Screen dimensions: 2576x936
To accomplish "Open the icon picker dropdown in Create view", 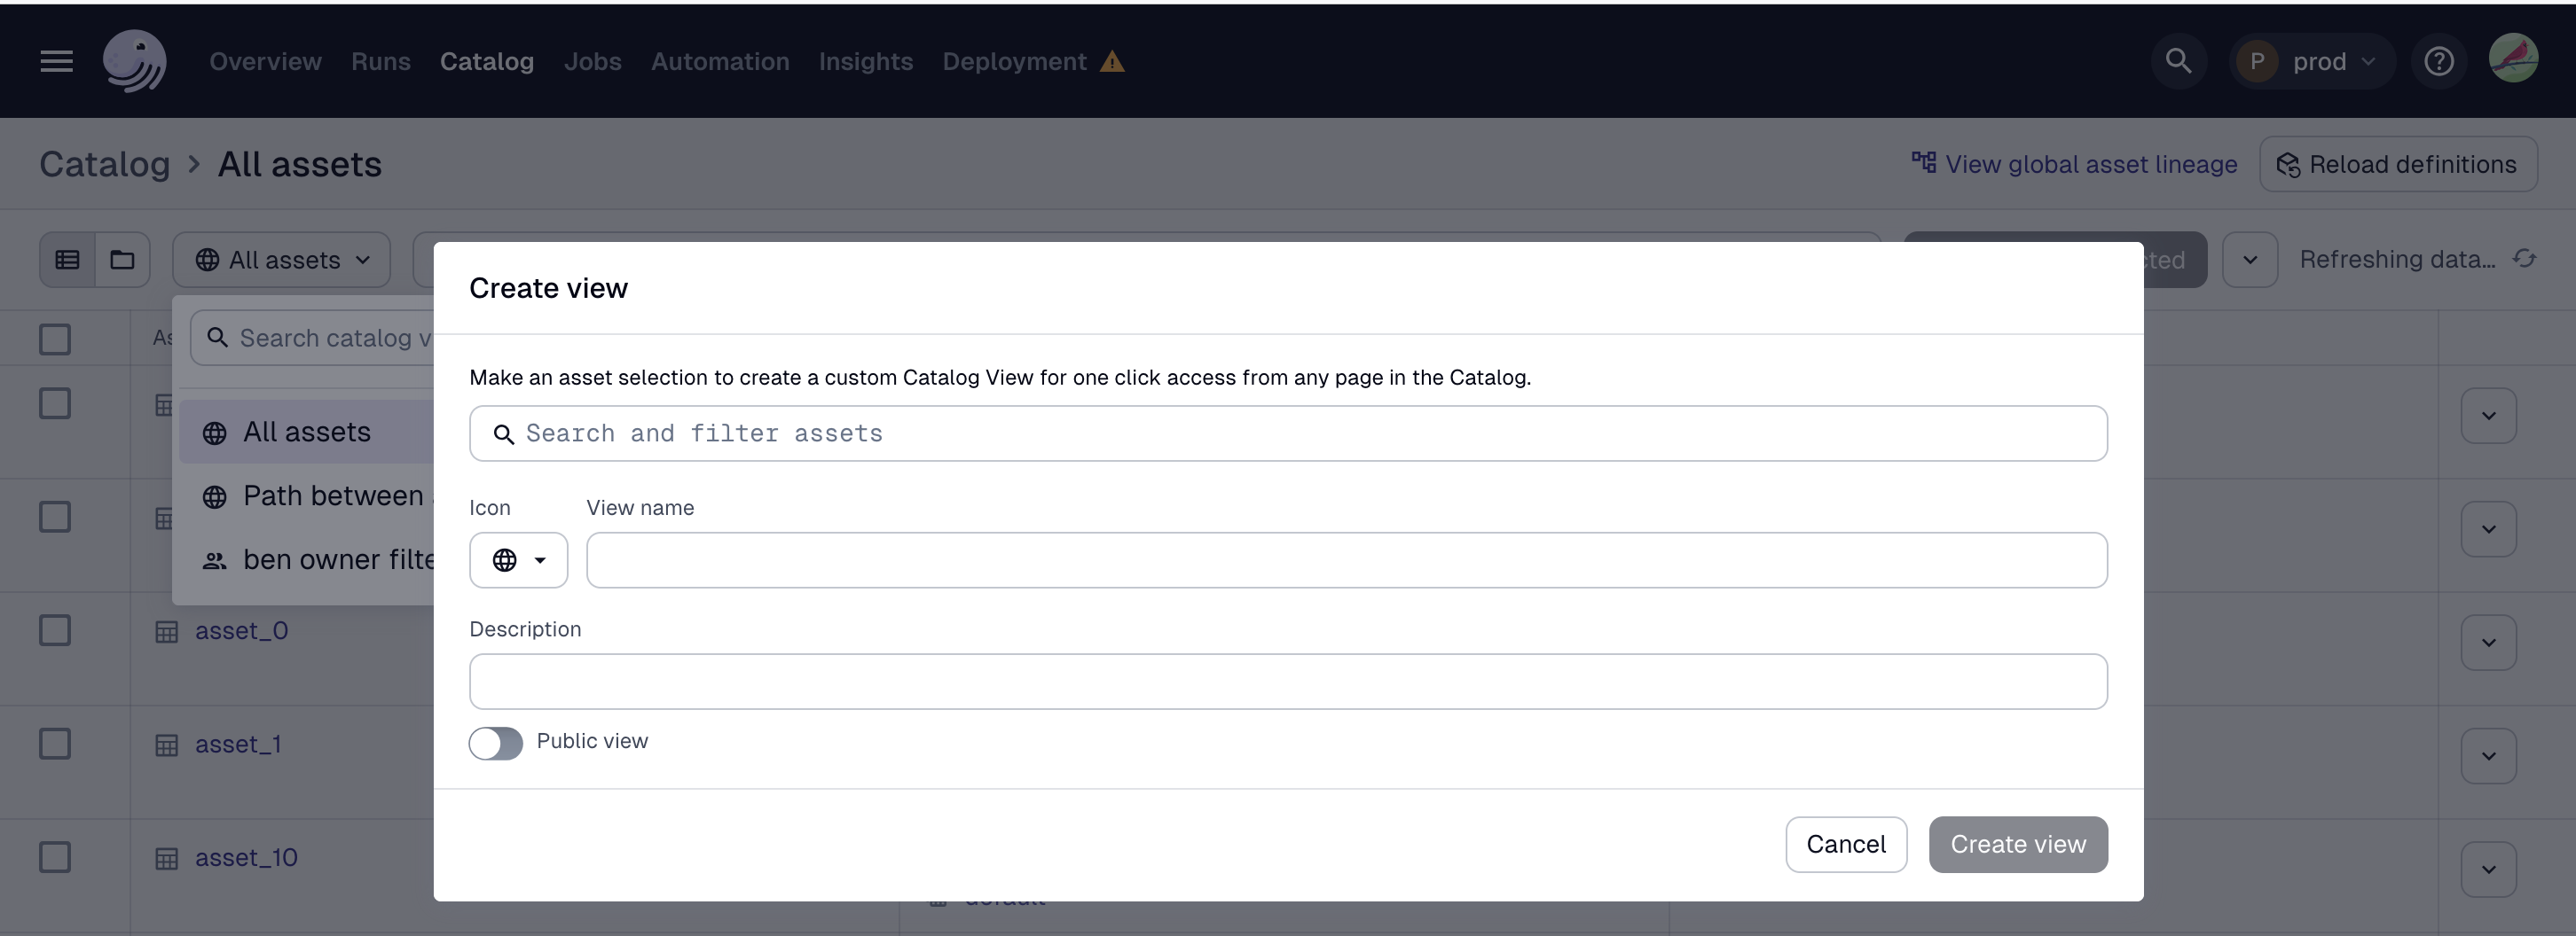I will coord(518,559).
